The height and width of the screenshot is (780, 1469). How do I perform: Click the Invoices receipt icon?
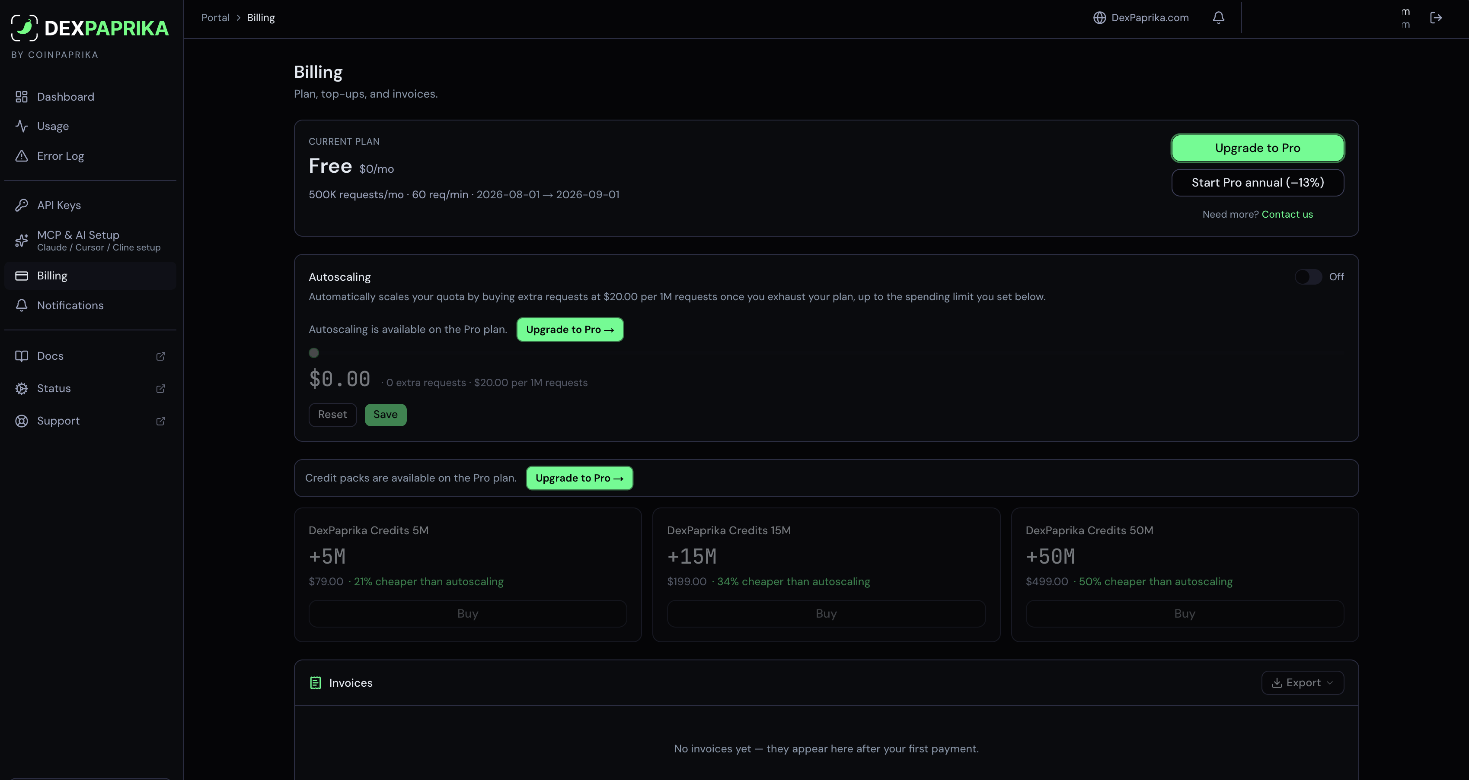(315, 682)
